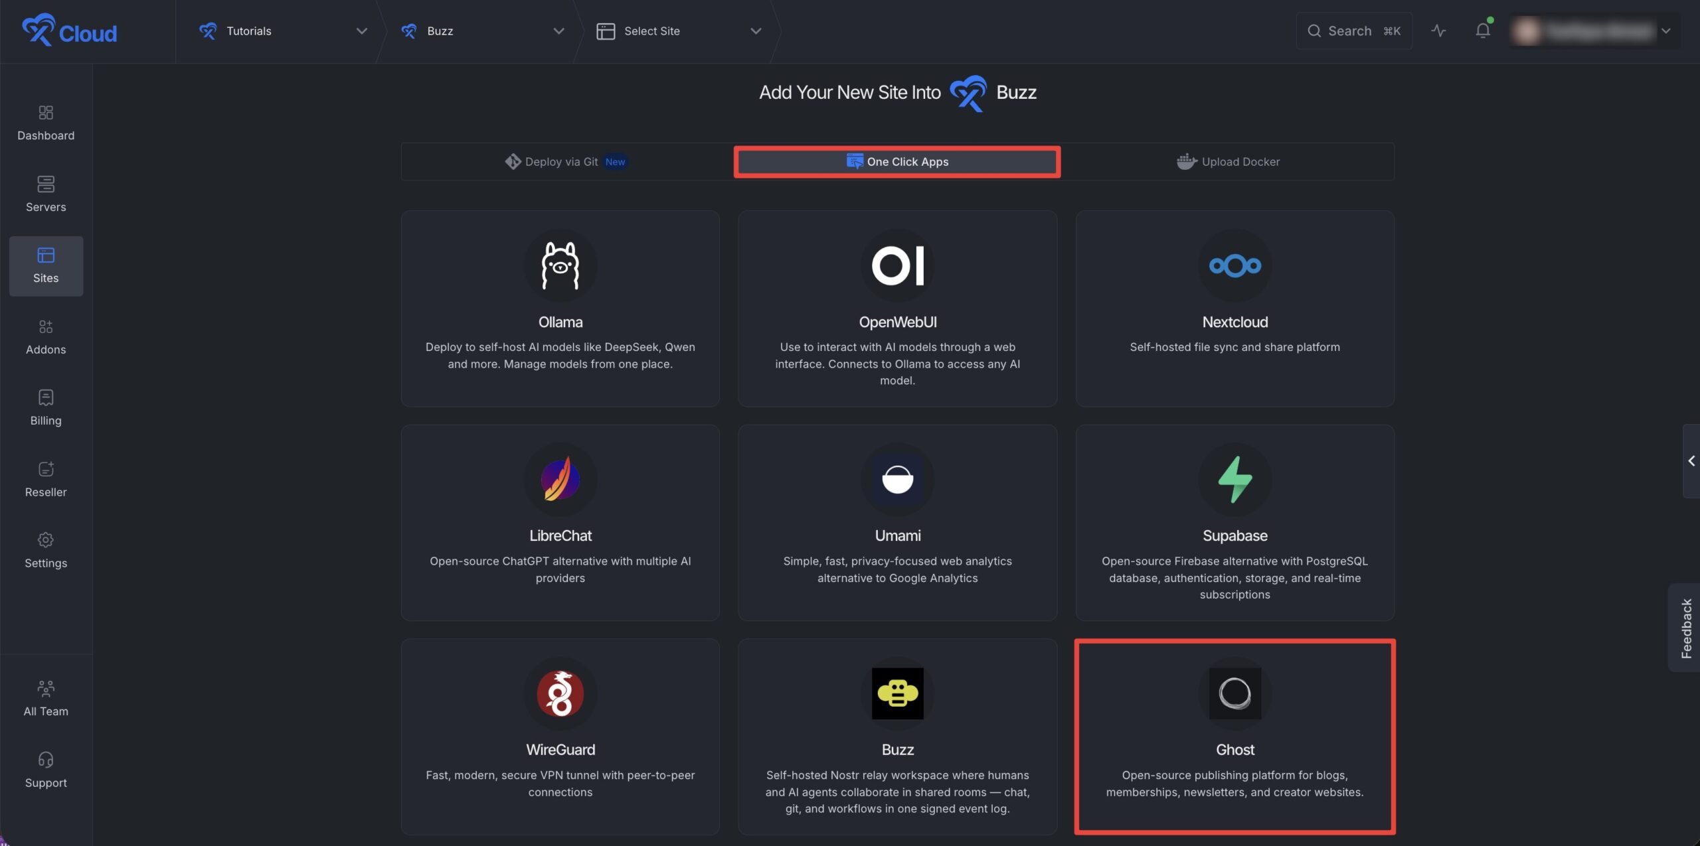
Task: Click the Ghost circle logo icon
Action: (1235, 693)
